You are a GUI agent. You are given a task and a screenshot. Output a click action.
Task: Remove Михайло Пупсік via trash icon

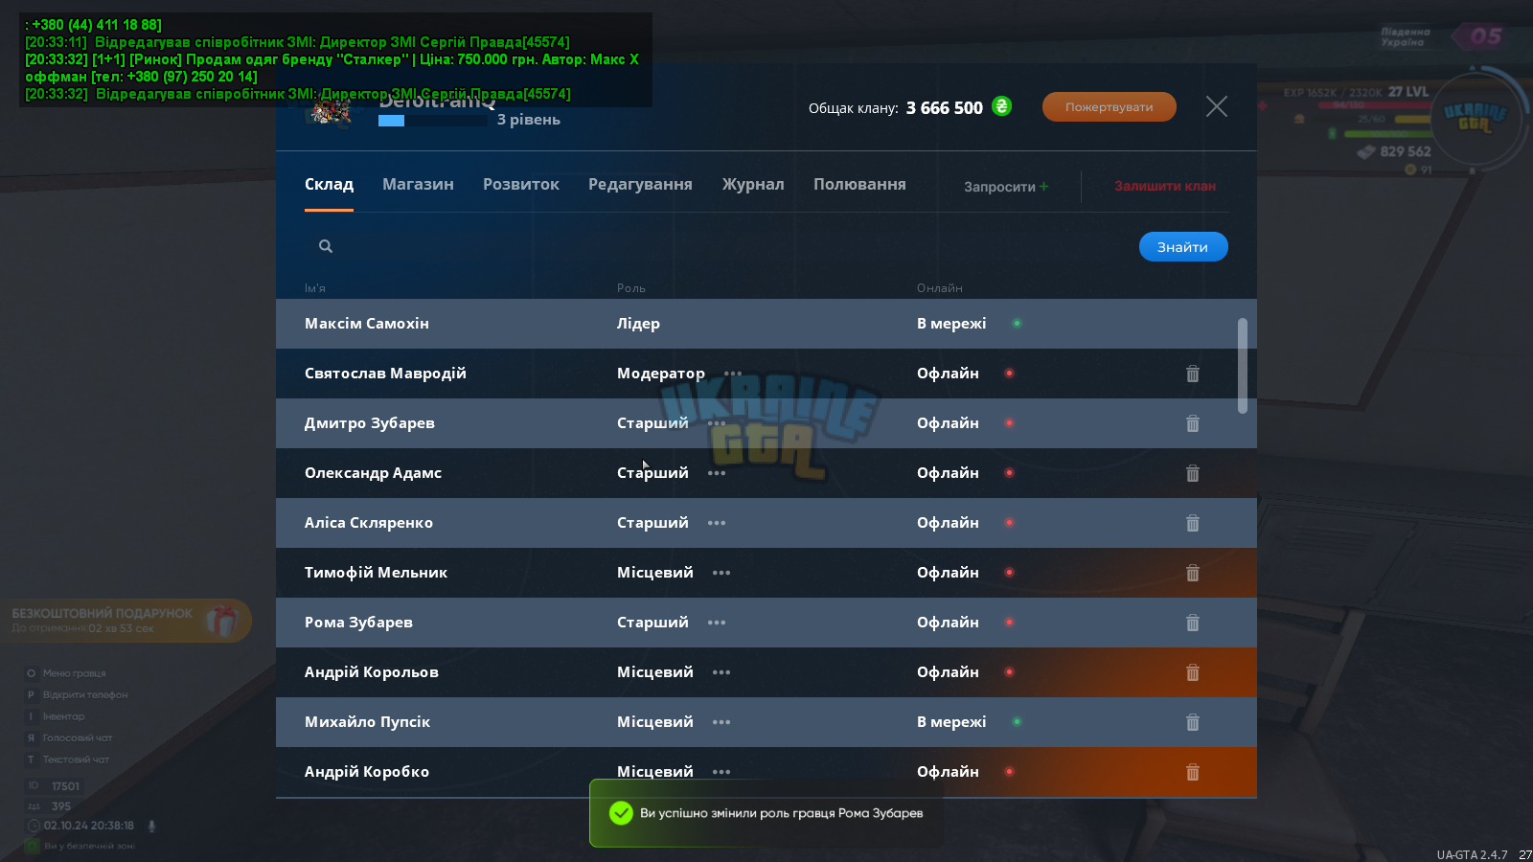[x=1193, y=722]
